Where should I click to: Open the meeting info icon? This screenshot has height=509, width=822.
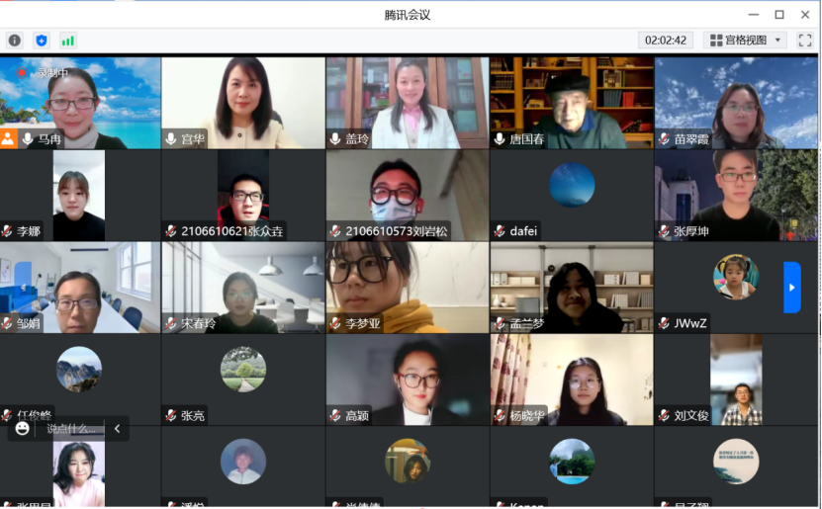tap(15, 41)
